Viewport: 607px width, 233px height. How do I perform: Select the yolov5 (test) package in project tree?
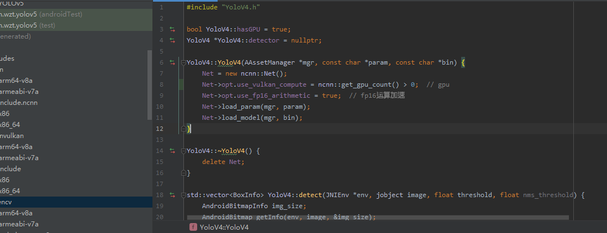tap(76, 25)
